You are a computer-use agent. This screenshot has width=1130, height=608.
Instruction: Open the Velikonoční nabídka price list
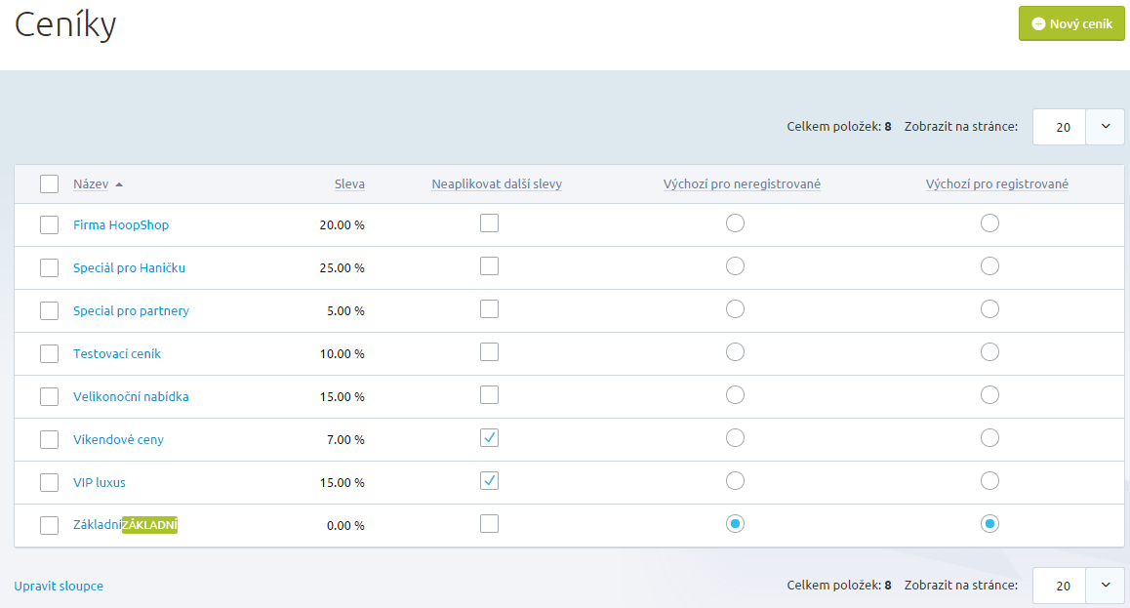[131, 396]
